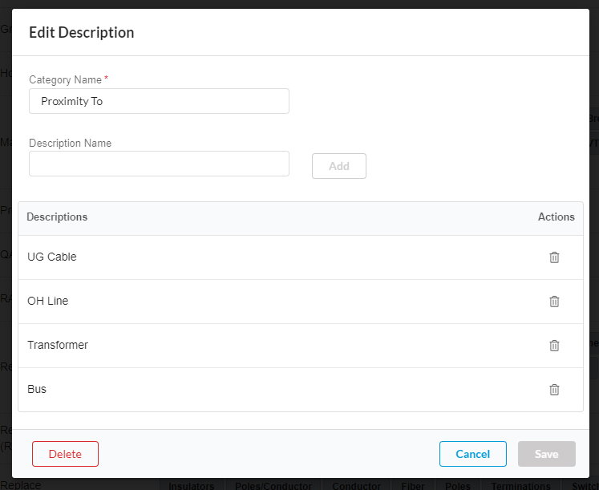Cancel editing the description

(472, 454)
